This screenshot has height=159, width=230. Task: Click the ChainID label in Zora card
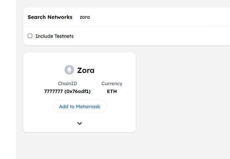pos(68,83)
